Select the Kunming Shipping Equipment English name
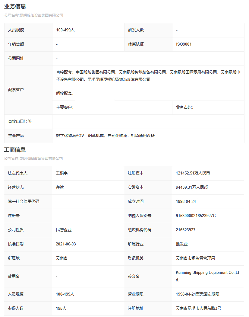The height and width of the screenshot is (317, 249). [207, 276]
